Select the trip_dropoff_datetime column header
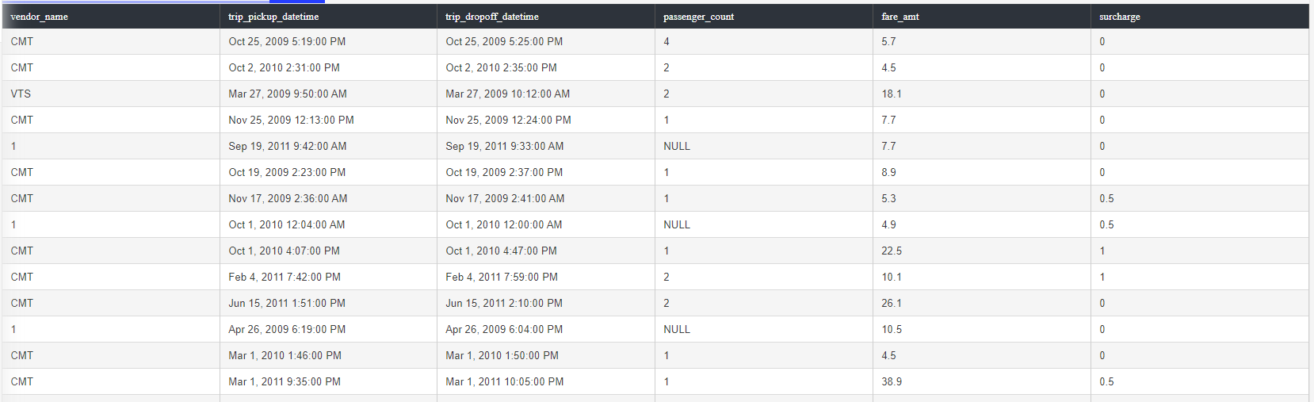Viewport: 1314px width, 402px height. (x=546, y=17)
